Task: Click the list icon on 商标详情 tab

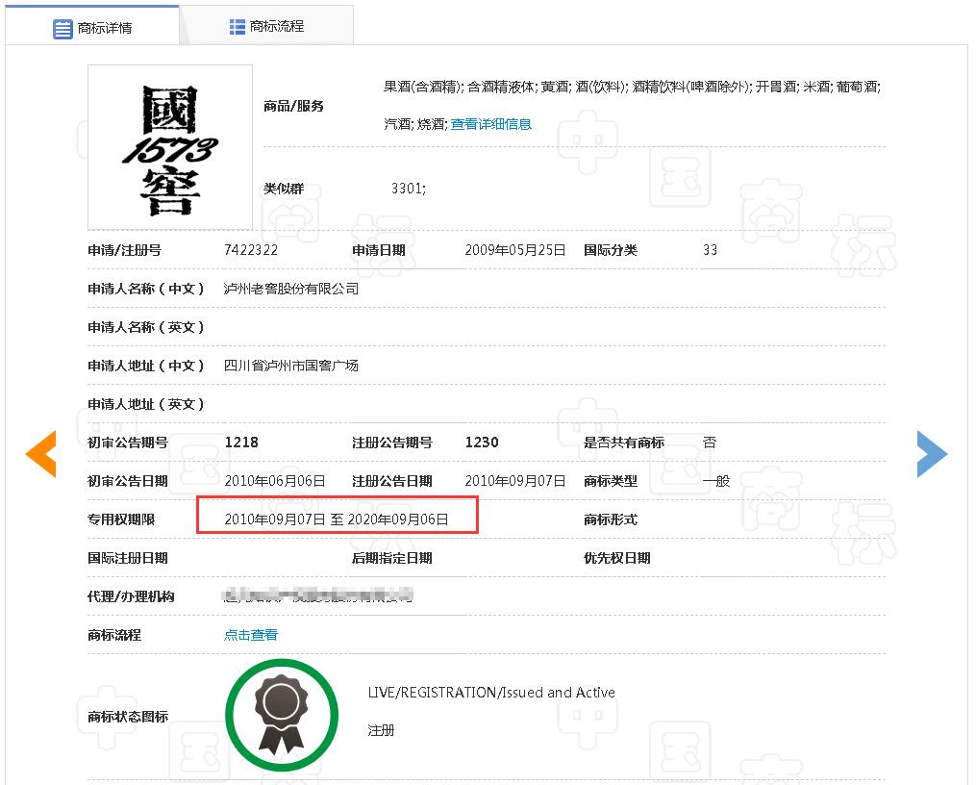Action: coord(63,29)
